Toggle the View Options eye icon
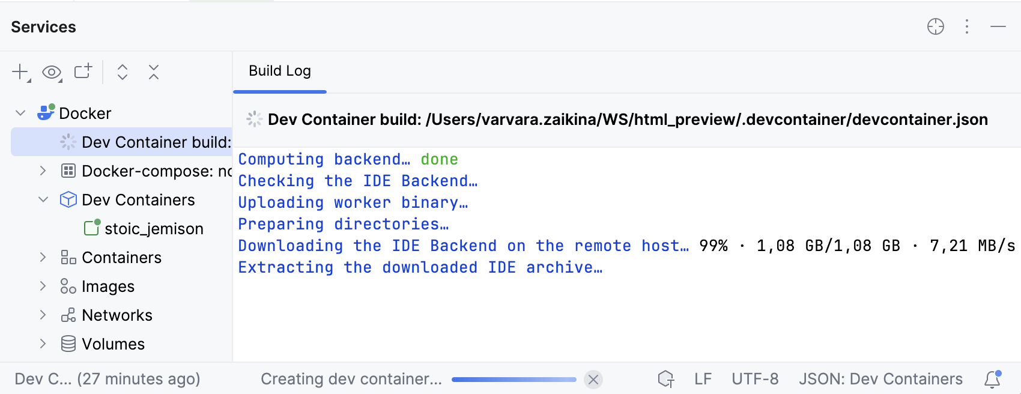1021x394 pixels. tap(52, 73)
